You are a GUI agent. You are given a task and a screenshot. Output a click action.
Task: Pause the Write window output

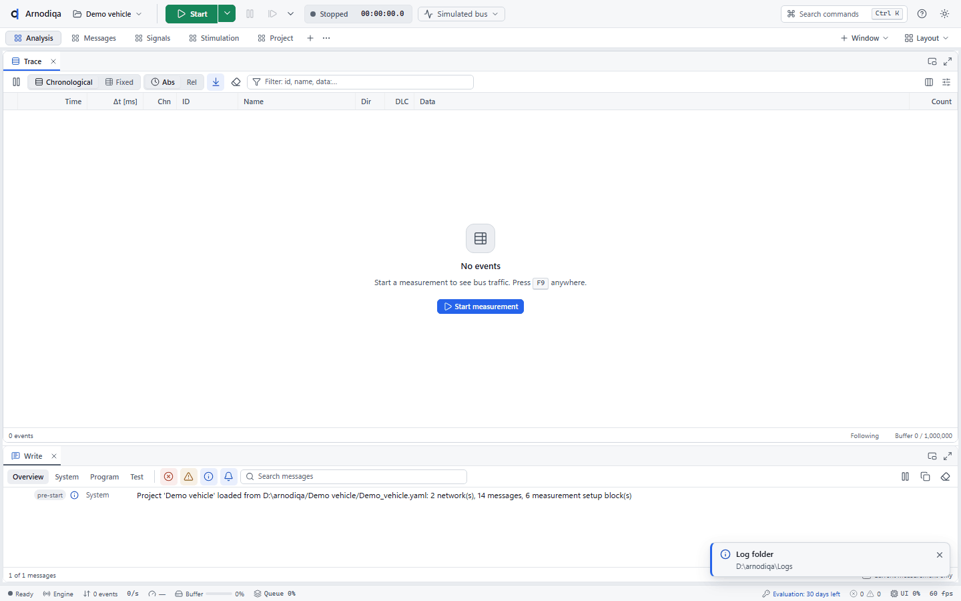click(906, 477)
